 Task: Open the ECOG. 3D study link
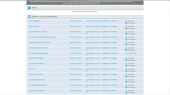[x=32, y=69]
